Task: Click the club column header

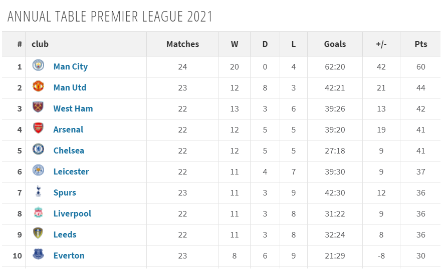Action: pyautogui.click(x=40, y=44)
